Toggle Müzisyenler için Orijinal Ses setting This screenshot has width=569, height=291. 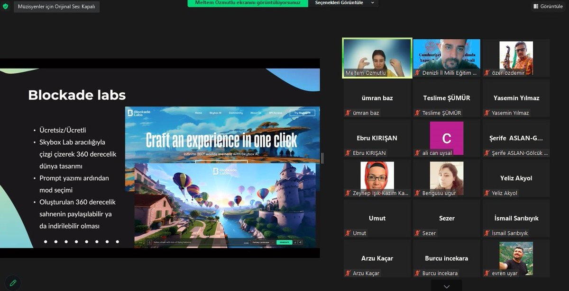pos(56,7)
